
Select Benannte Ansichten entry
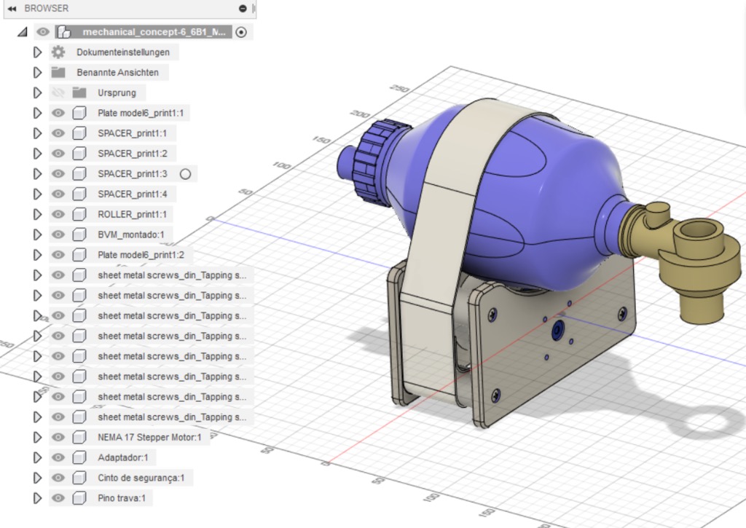click(x=117, y=72)
